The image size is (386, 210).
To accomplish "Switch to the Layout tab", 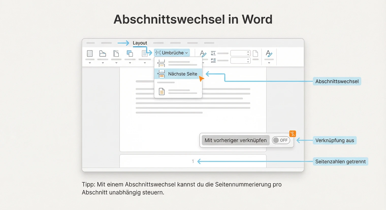I will click(140, 43).
